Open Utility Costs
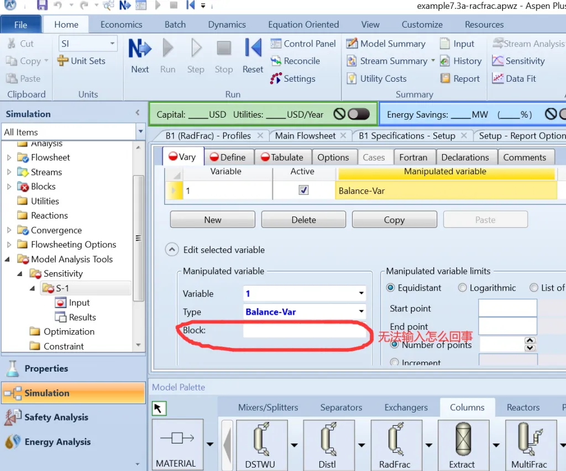This screenshot has height=471, width=566. (376, 78)
